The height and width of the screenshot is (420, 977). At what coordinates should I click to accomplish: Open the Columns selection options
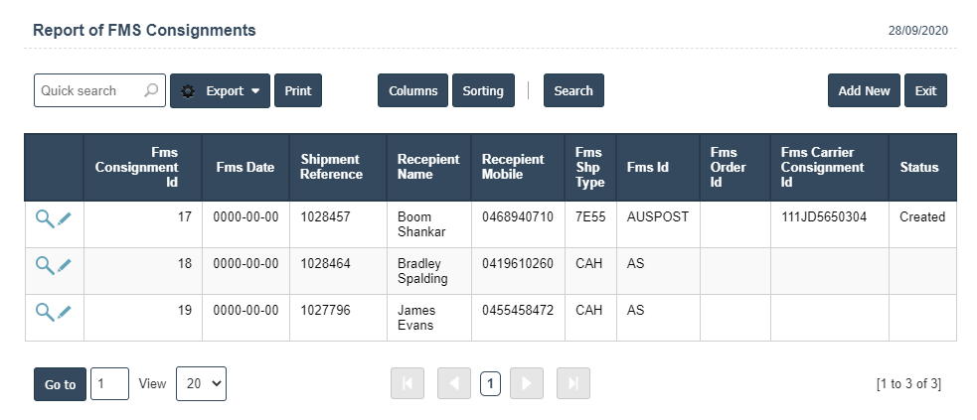tap(412, 90)
